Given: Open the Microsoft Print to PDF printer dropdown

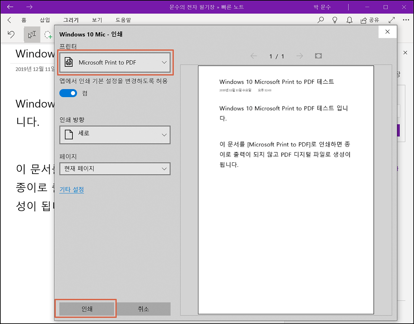Looking at the screenshot, I should click(x=115, y=62).
